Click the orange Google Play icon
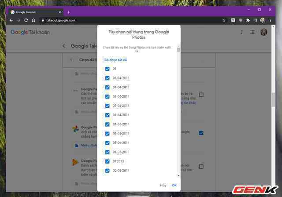 75,162
